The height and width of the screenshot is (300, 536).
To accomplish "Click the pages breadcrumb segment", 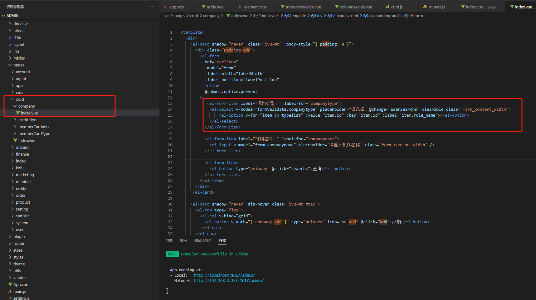I will pos(180,16).
